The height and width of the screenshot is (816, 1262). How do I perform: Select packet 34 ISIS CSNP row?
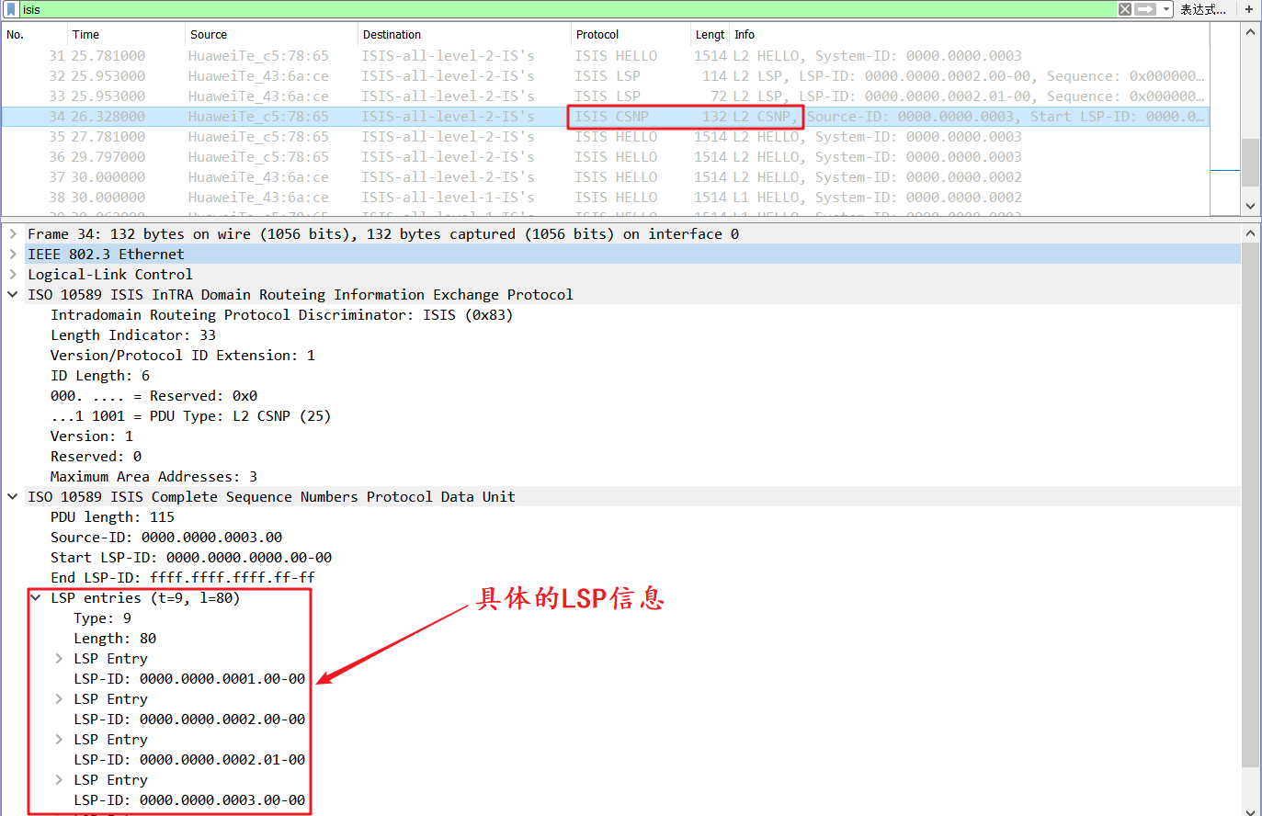tap(606, 117)
